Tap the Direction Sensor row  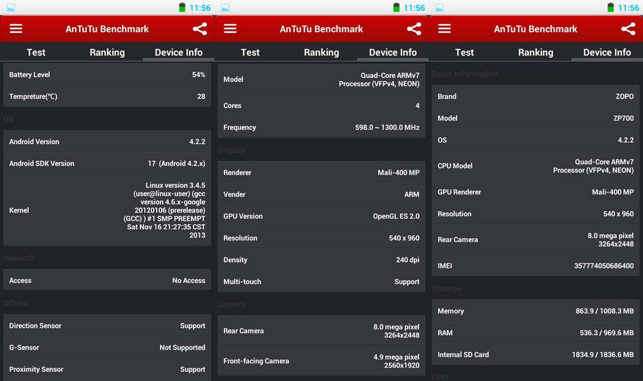pos(107,326)
